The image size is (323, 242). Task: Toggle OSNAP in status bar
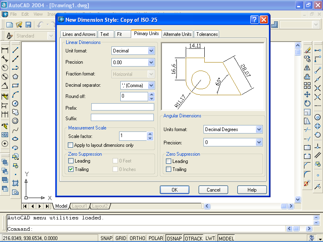pos(174,238)
